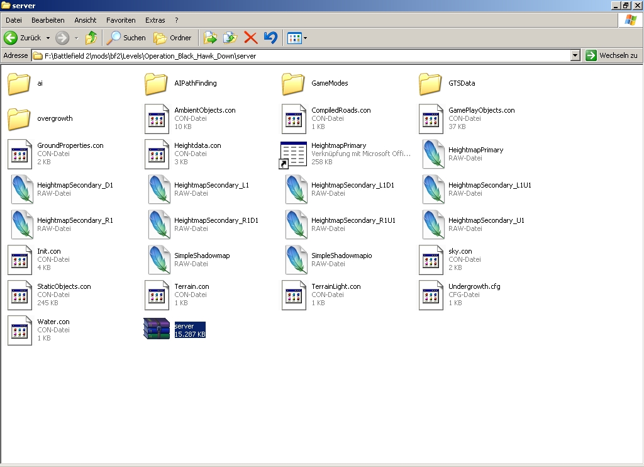
Task: Select the HeightmapPrimary shortcut file icon
Action: [x=293, y=154]
